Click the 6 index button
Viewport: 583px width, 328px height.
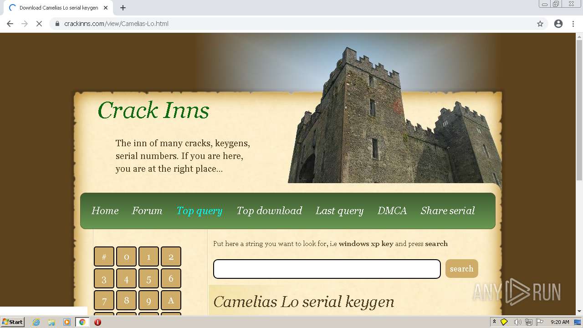171,278
